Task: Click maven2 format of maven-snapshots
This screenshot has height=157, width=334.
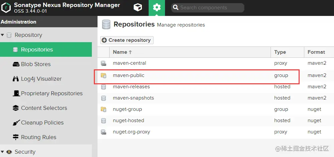Action: 317,98
